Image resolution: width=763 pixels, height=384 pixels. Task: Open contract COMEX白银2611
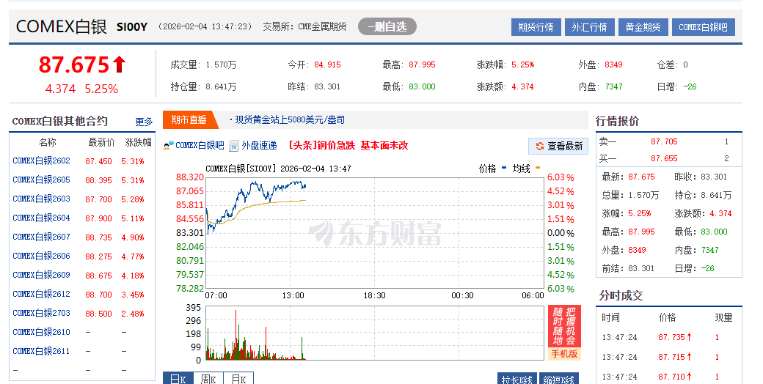pyautogui.click(x=41, y=351)
